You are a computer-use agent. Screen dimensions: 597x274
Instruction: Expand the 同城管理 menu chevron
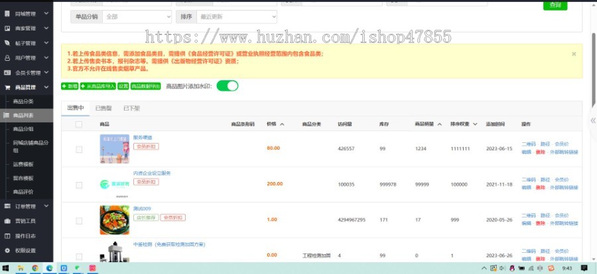(46, 14)
